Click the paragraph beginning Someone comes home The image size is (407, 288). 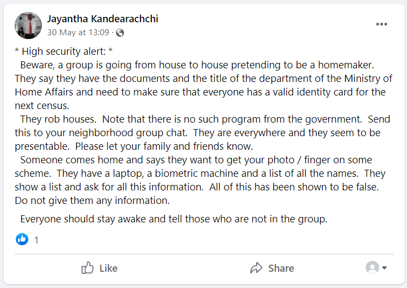click(x=200, y=180)
